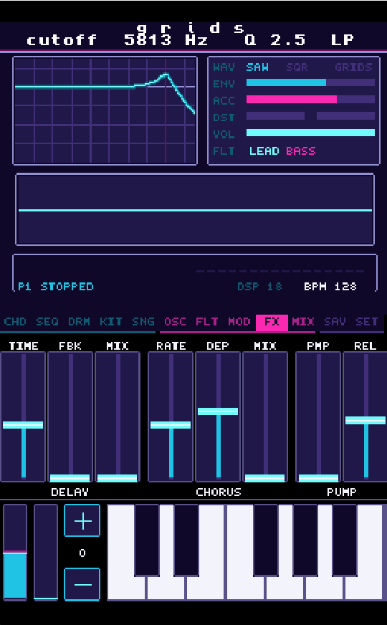This screenshot has width=387, height=625.
Task: Adjust the ENV bar
Action: click(310, 82)
